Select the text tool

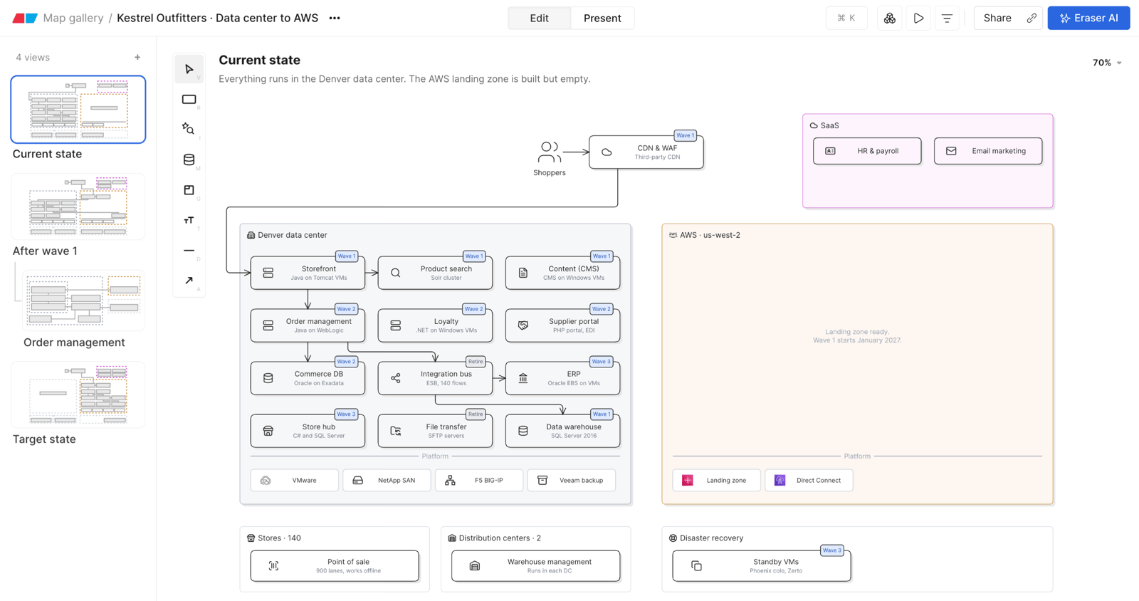pyautogui.click(x=189, y=220)
